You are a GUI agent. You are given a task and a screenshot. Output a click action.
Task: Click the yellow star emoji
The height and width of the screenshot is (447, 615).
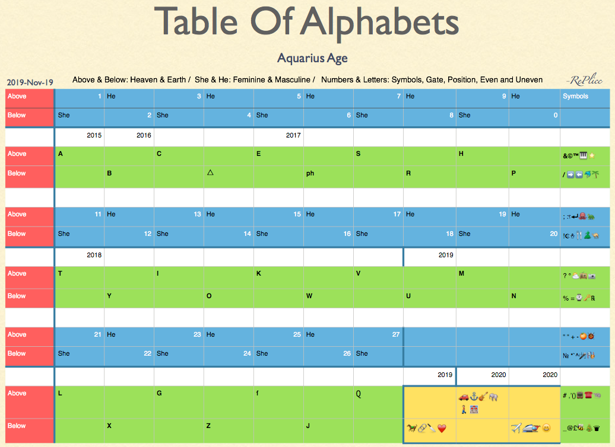pyautogui.click(x=592, y=155)
